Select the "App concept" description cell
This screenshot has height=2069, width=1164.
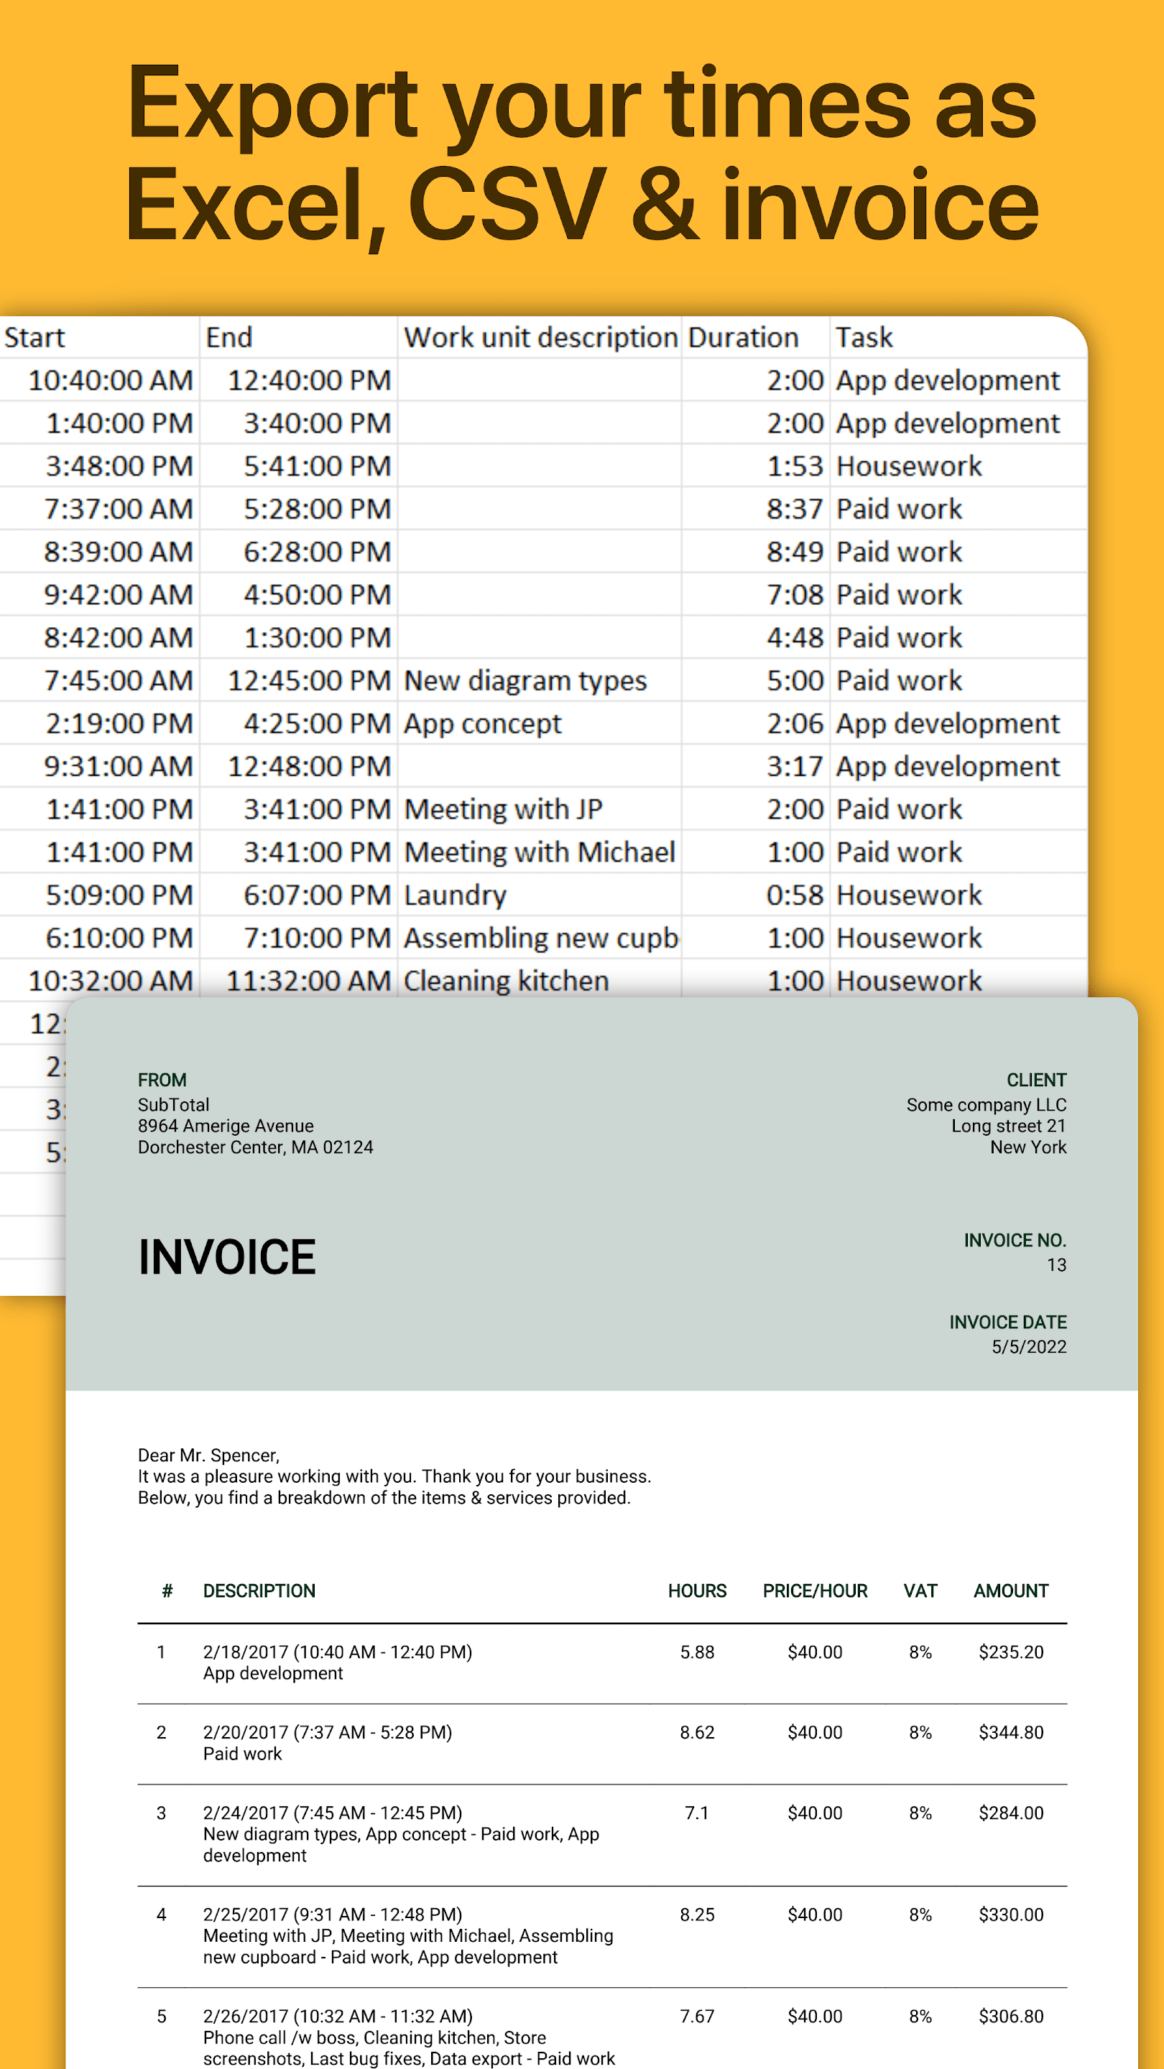click(x=483, y=724)
